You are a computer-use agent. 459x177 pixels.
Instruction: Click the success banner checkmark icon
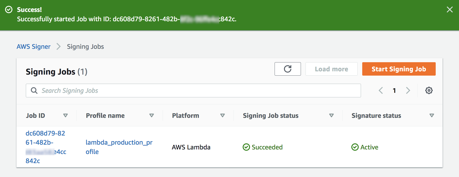(9, 10)
